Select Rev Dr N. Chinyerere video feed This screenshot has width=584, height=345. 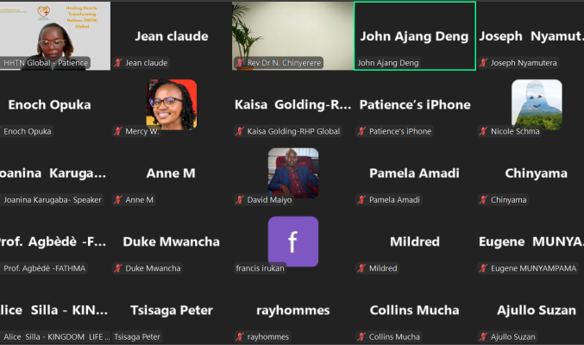(x=292, y=35)
